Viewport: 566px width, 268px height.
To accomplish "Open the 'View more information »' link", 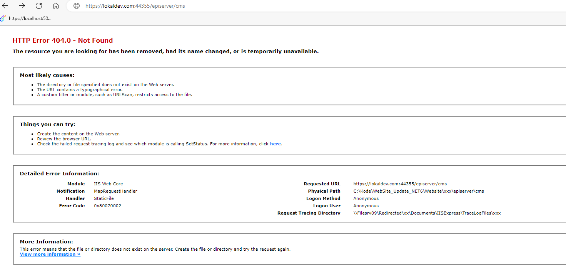I will (x=50, y=254).
